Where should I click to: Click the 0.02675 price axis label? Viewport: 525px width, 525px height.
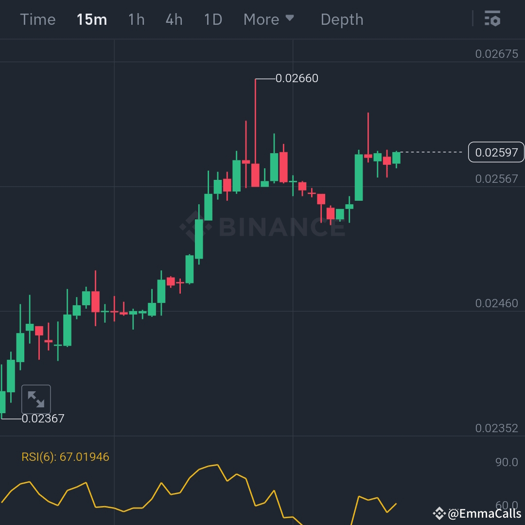click(x=496, y=54)
